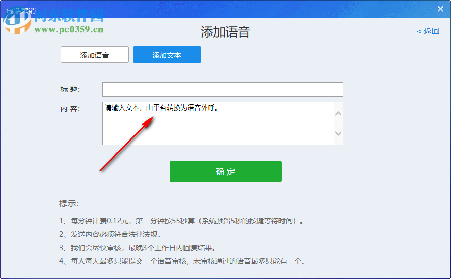Click the green 确定 button
451x279 pixels.
(x=226, y=171)
